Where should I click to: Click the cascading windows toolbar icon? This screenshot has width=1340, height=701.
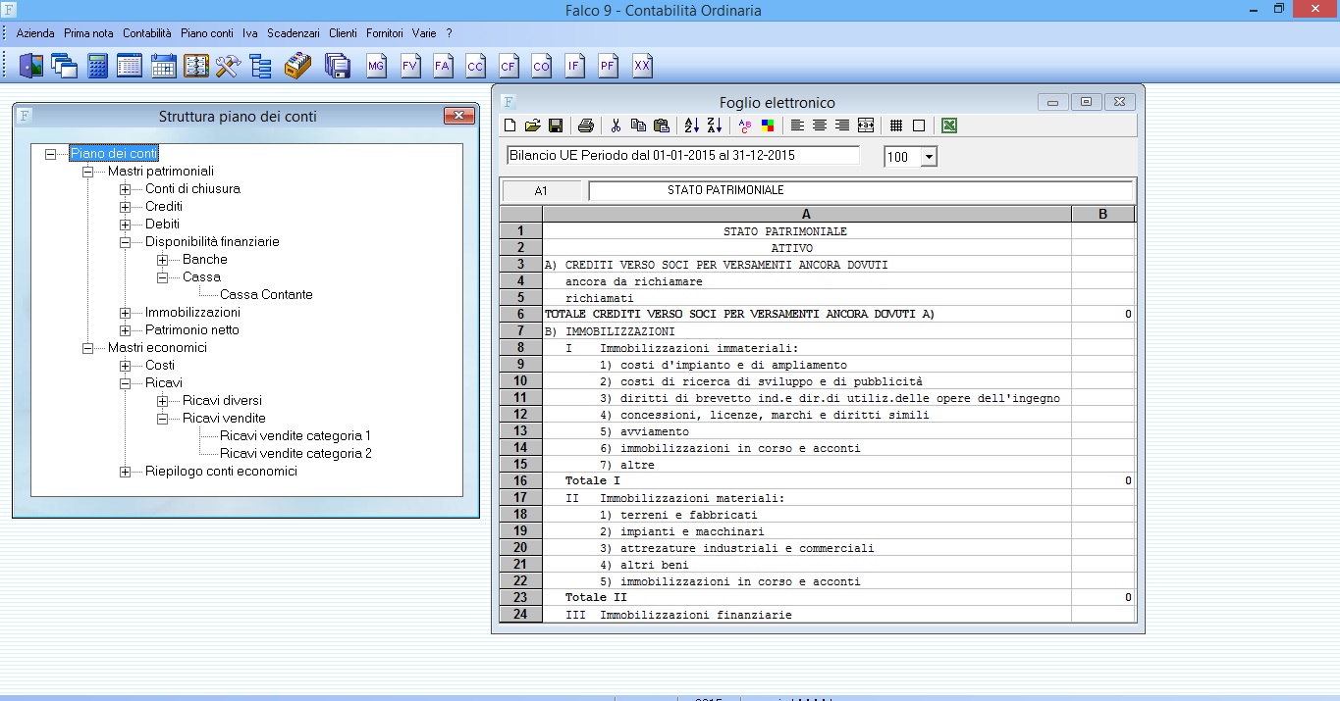pyautogui.click(x=65, y=66)
